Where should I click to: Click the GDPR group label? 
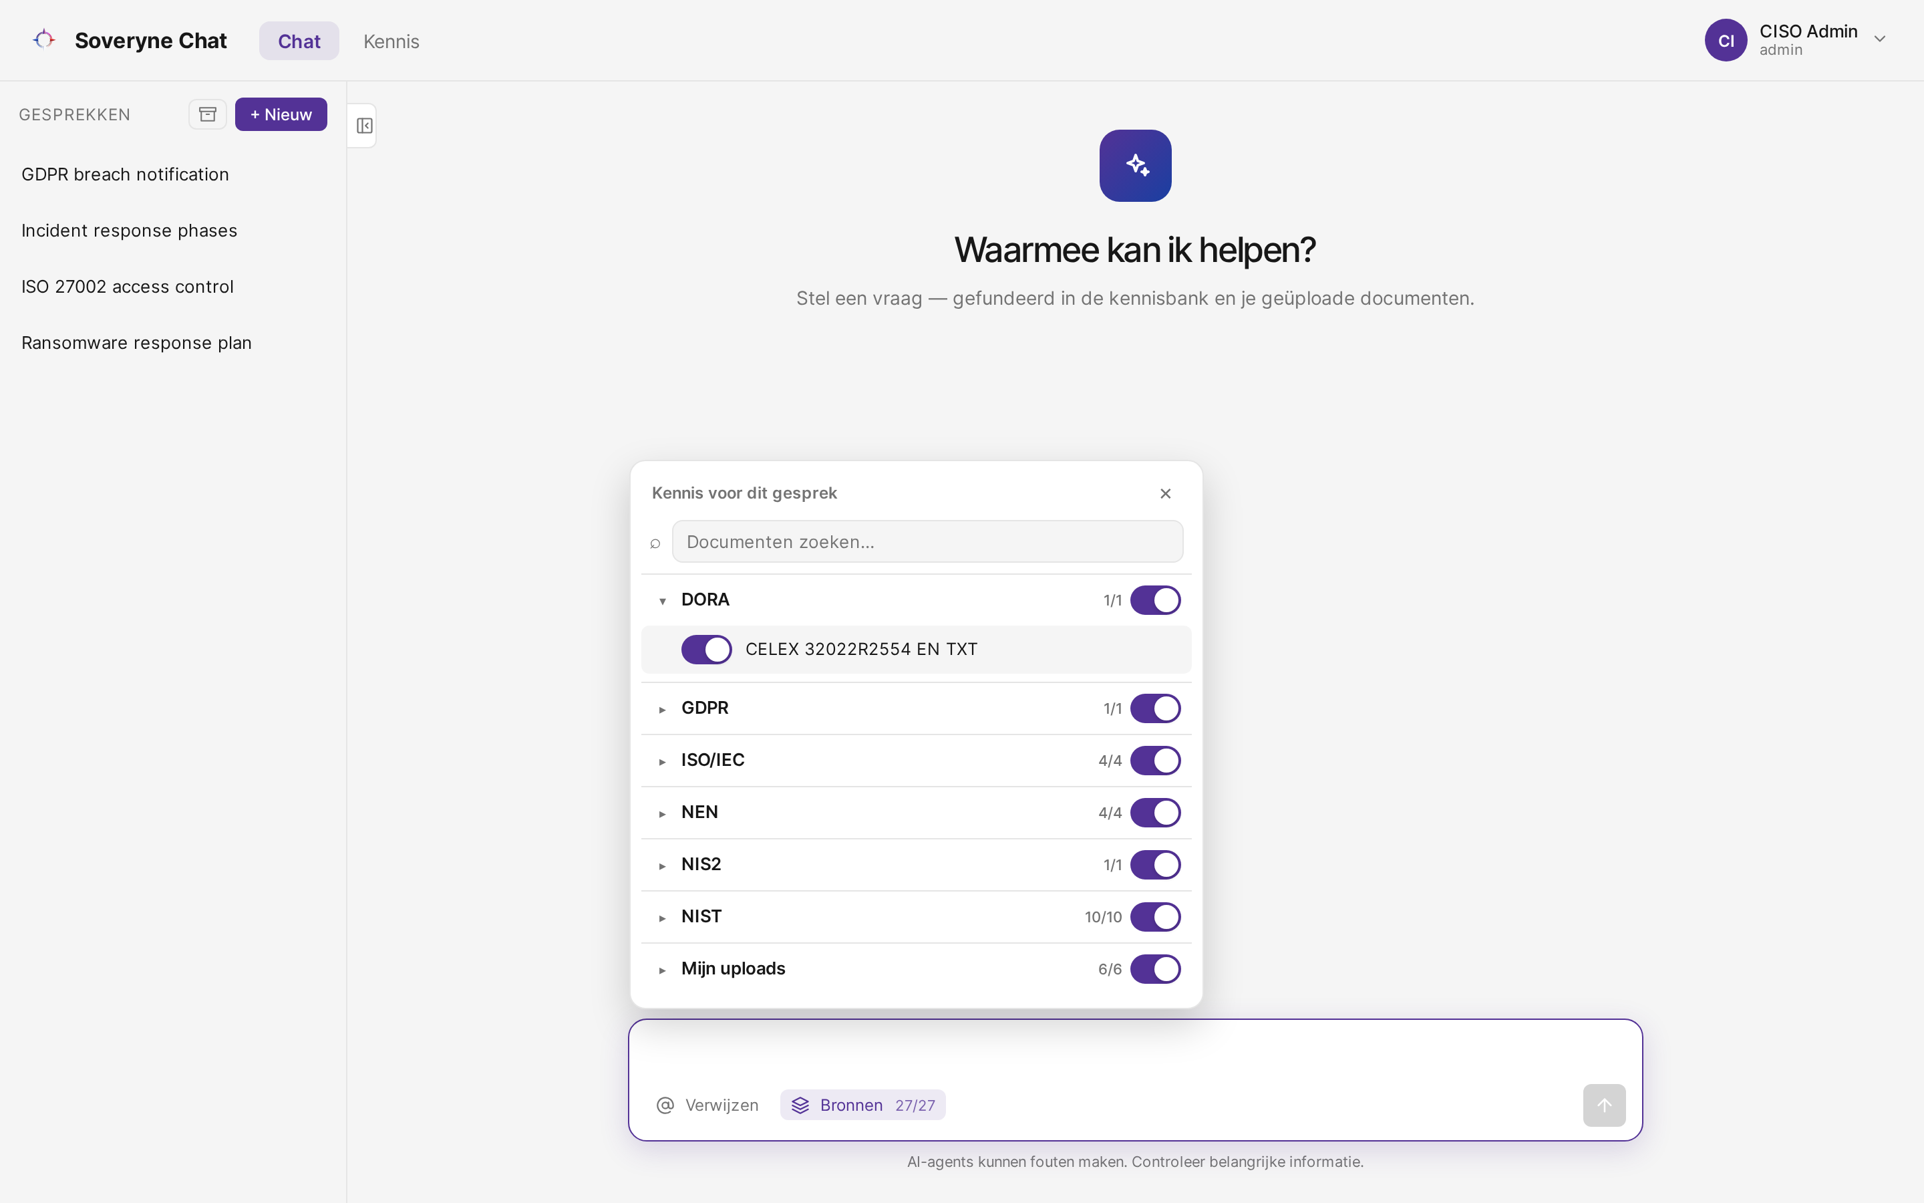[704, 707]
